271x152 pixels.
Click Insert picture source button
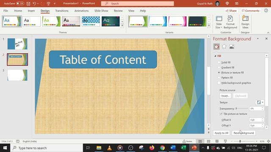[225, 96]
